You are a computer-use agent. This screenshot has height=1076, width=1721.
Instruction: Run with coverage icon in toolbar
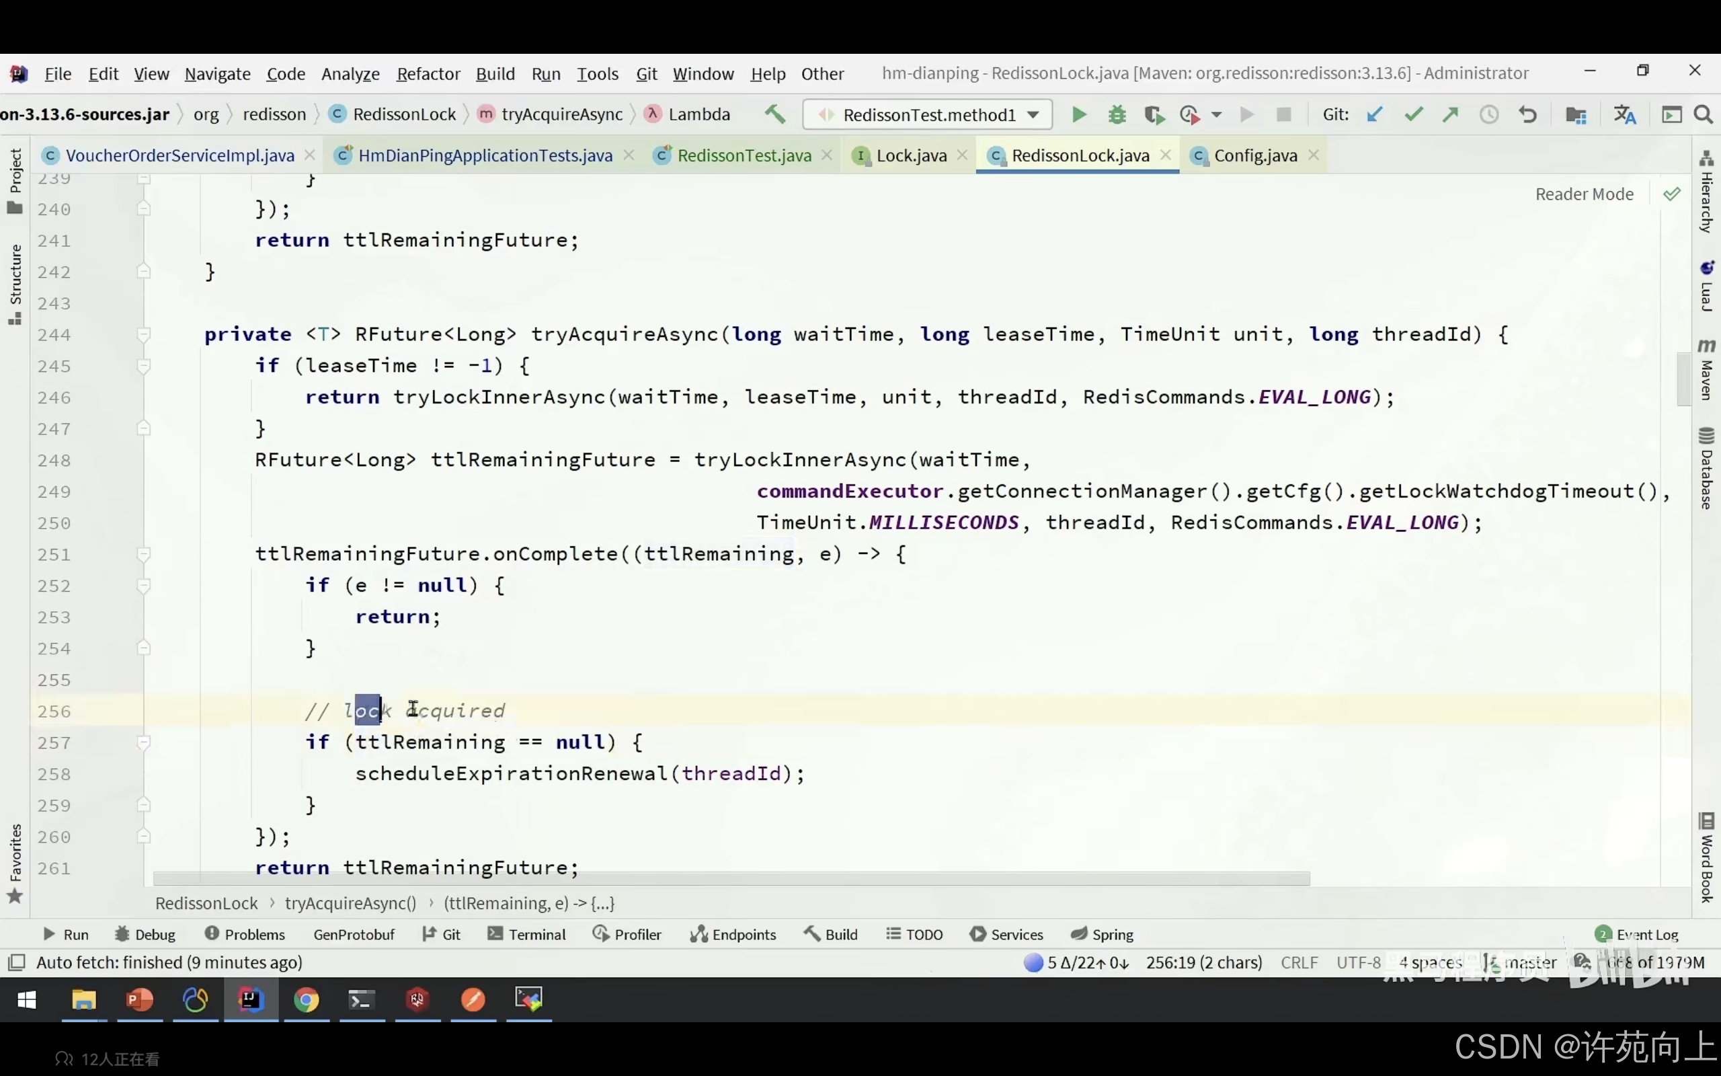click(1154, 114)
